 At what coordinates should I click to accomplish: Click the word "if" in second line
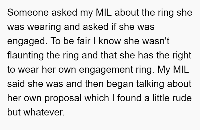114,27
